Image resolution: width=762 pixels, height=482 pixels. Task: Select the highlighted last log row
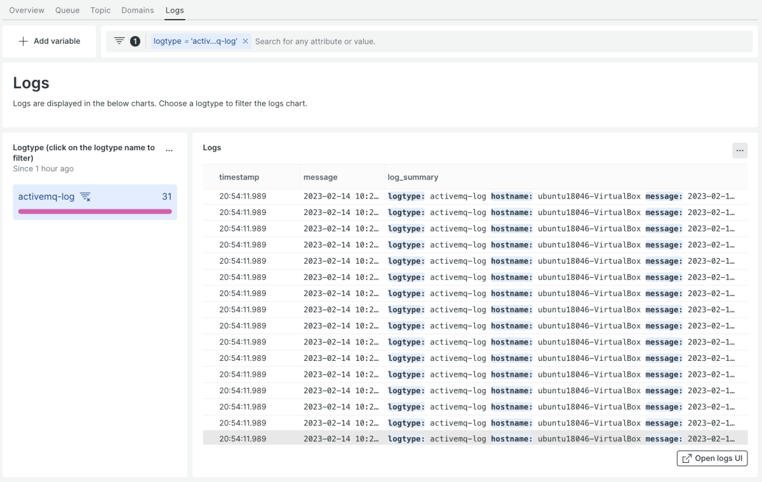(x=470, y=439)
